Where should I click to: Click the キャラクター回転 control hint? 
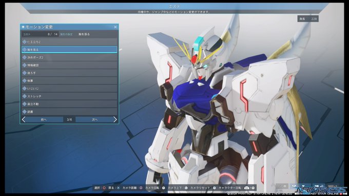tap(237, 188)
